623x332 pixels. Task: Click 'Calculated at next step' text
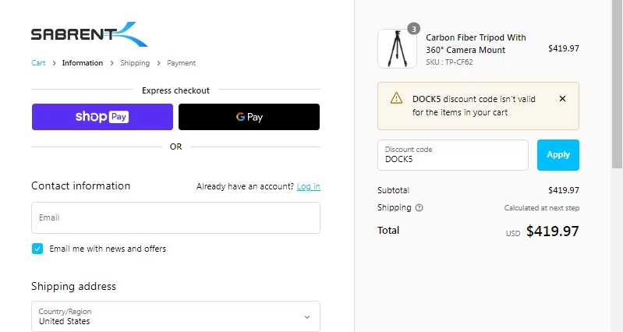(542, 208)
